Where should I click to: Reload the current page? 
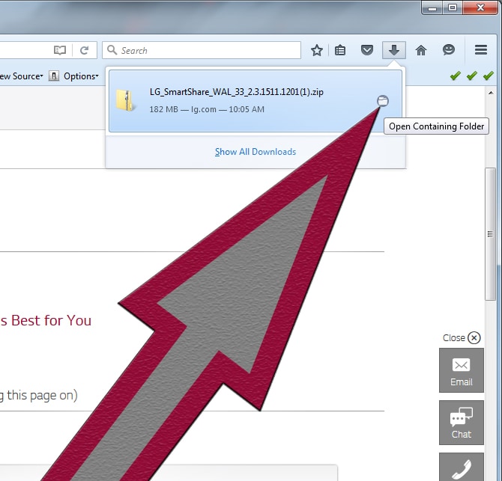click(84, 50)
